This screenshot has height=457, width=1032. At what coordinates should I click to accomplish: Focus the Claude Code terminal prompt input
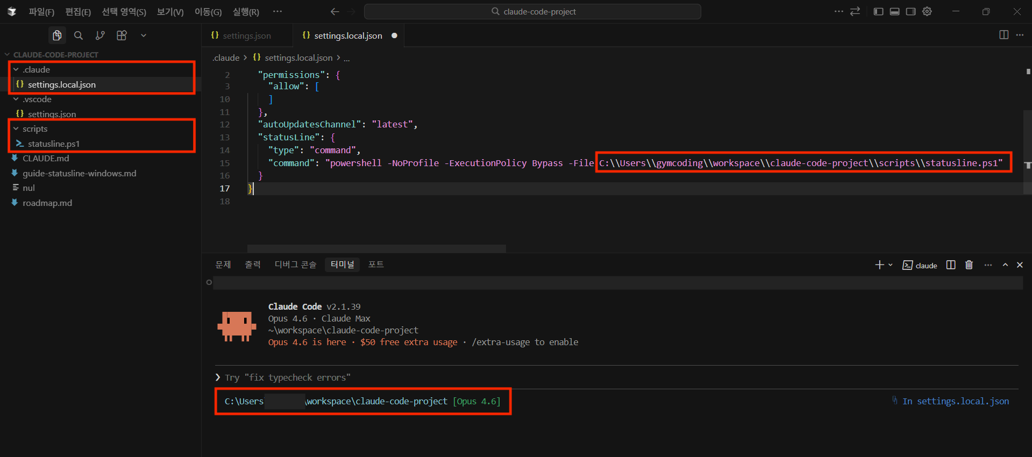pos(616,377)
